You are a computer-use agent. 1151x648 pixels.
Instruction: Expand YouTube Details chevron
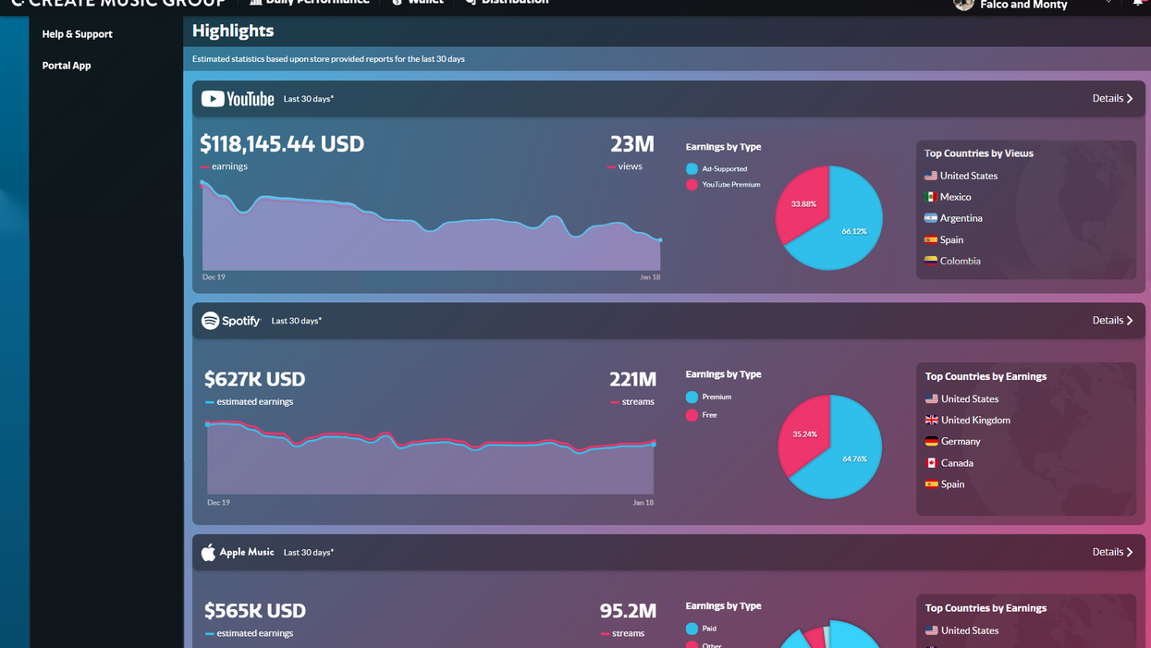coord(1130,99)
